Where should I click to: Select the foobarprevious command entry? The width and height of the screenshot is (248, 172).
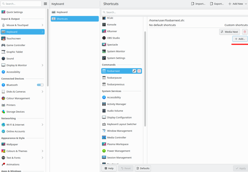pos(122,84)
